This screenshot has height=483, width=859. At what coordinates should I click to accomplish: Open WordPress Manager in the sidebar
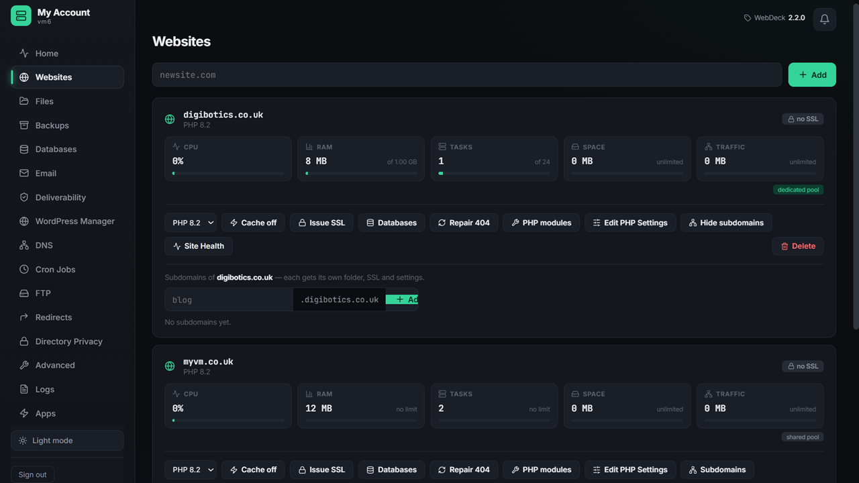coord(67,221)
